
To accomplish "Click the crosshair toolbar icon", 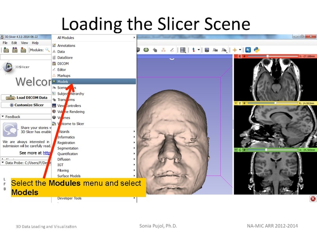I will point(235,50).
